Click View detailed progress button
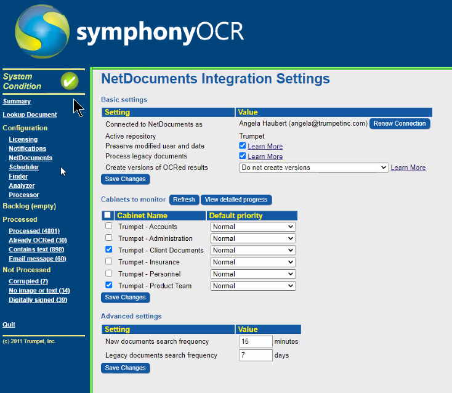The image size is (452, 393). pyautogui.click(x=236, y=200)
